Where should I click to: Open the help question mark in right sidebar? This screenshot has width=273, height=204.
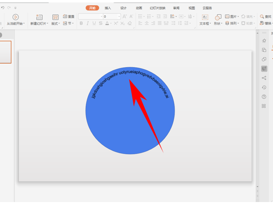(264, 97)
